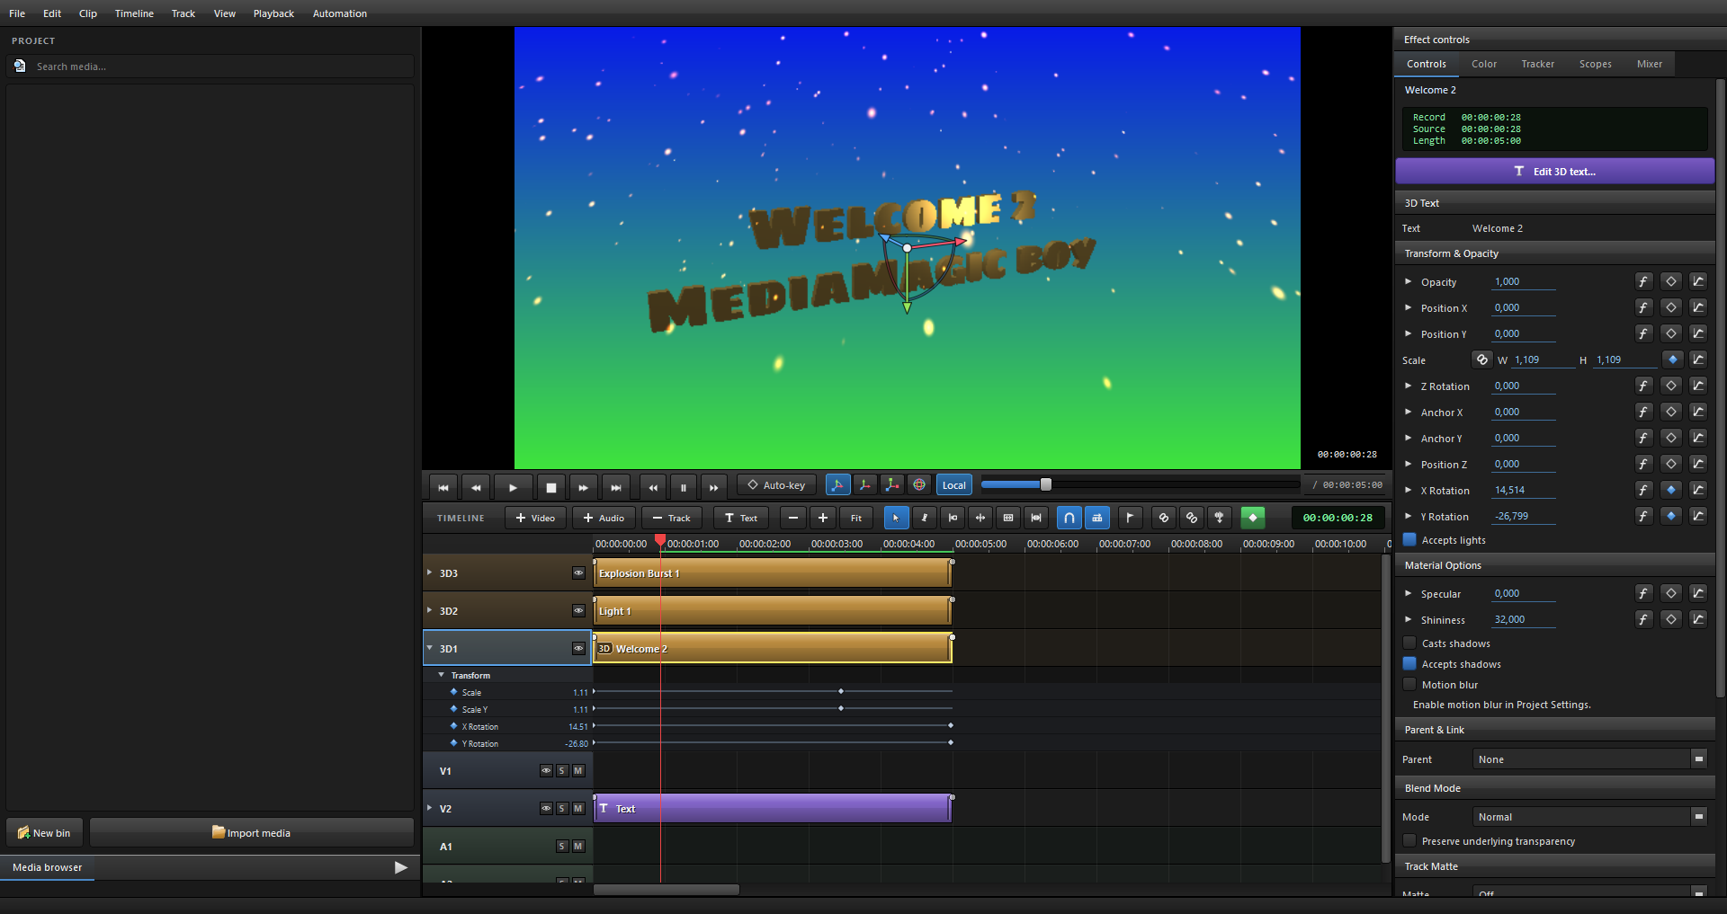Enable Preserve underlying transparency checkbox
Image resolution: width=1727 pixels, height=914 pixels.
[x=1409, y=840]
